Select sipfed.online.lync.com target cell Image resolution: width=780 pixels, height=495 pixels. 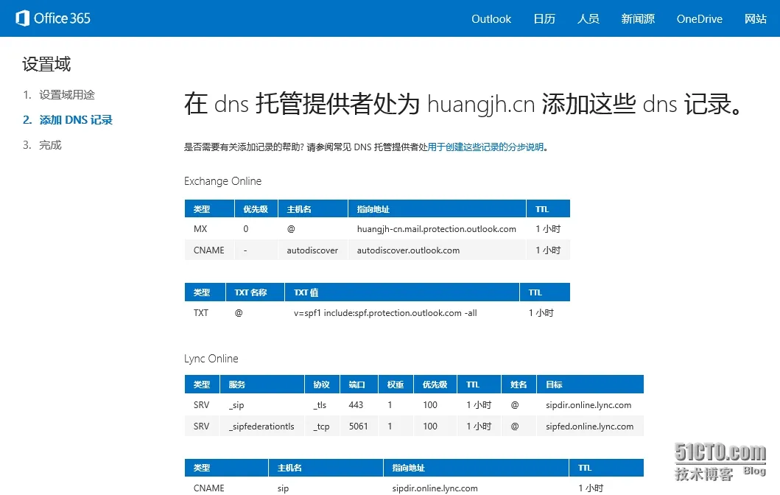[589, 426]
